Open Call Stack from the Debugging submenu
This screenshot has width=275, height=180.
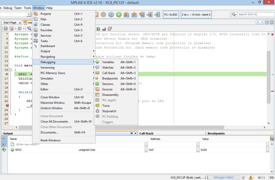116,73
